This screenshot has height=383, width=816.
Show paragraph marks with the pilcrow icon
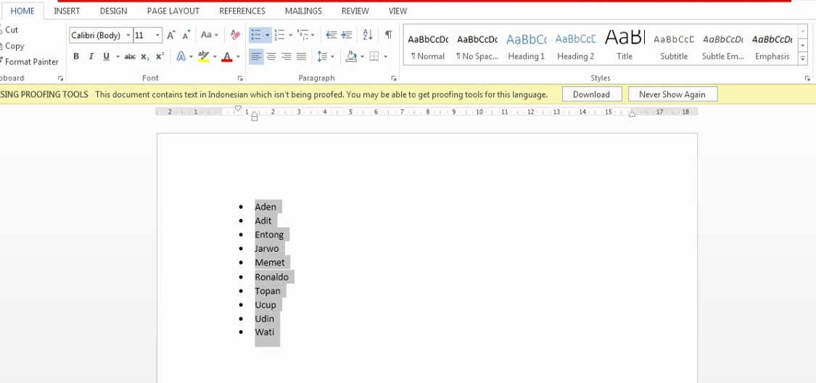tap(389, 35)
